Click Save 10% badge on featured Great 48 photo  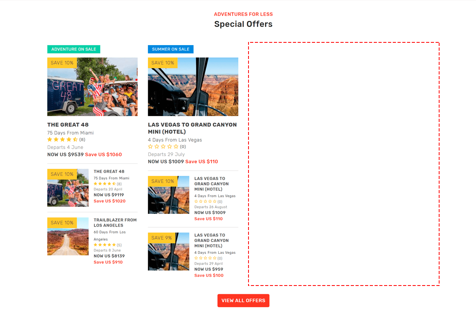62,63
